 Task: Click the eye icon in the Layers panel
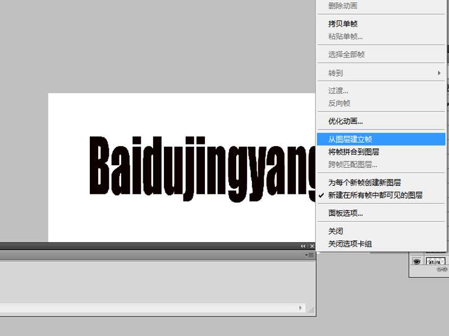418,261
